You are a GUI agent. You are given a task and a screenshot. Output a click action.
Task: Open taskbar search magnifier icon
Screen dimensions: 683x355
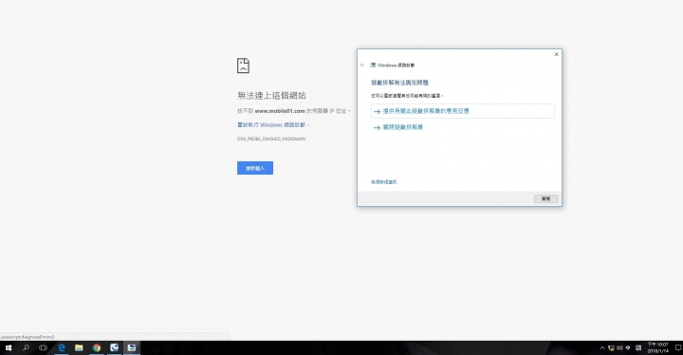[x=26, y=347]
